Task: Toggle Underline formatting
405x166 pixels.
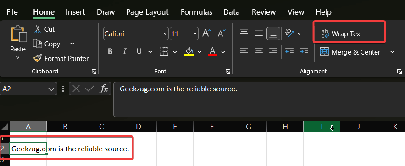Action: [x=139, y=52]
